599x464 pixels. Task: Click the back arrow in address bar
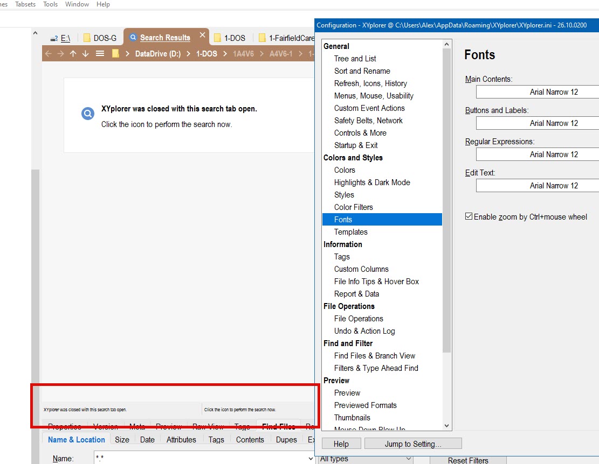point(48,54)
